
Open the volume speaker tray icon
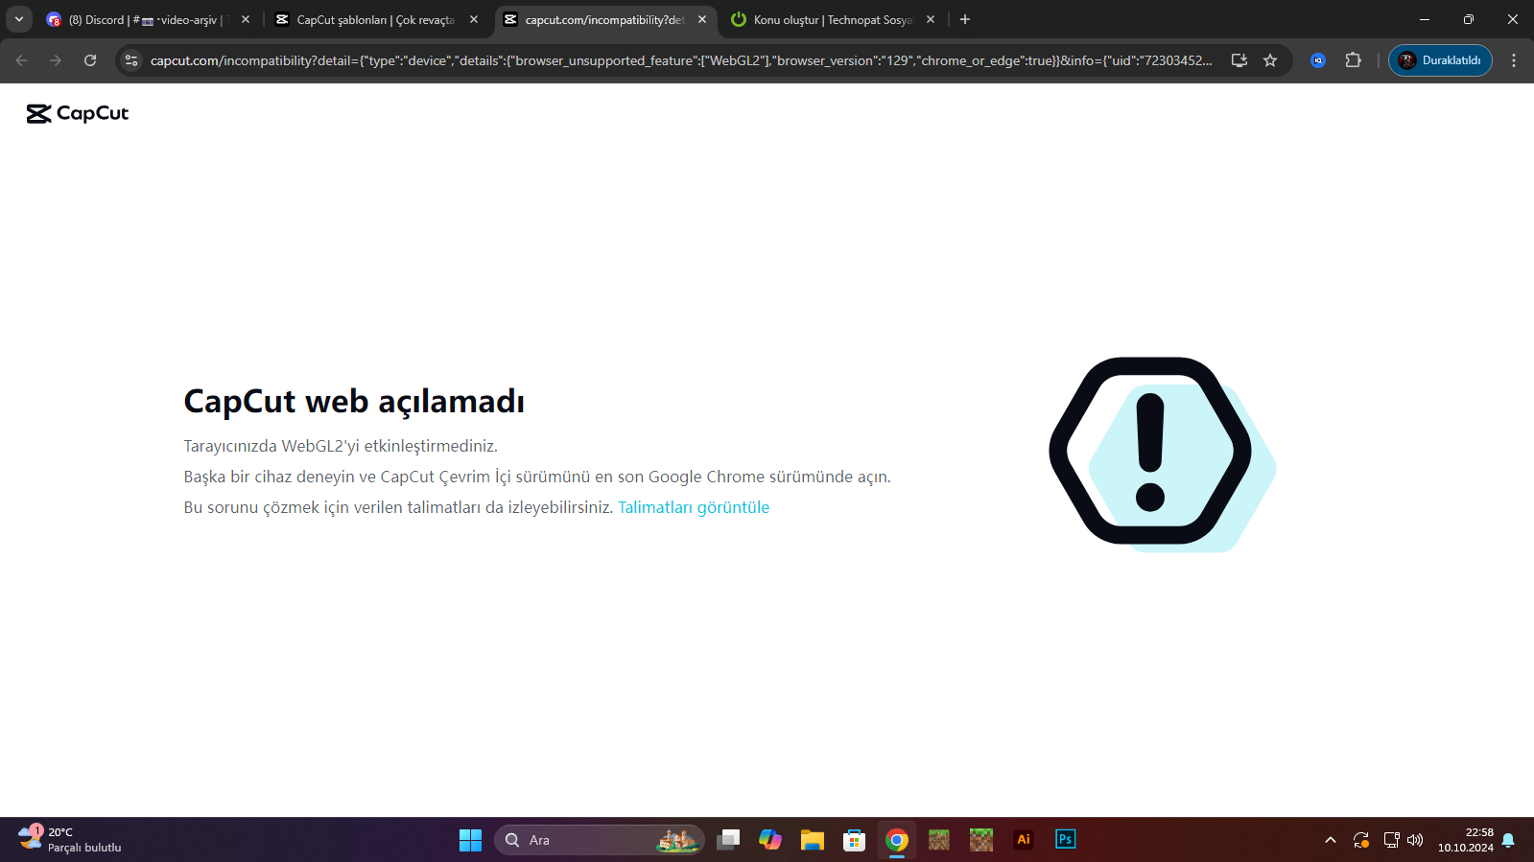[1415, 840]
